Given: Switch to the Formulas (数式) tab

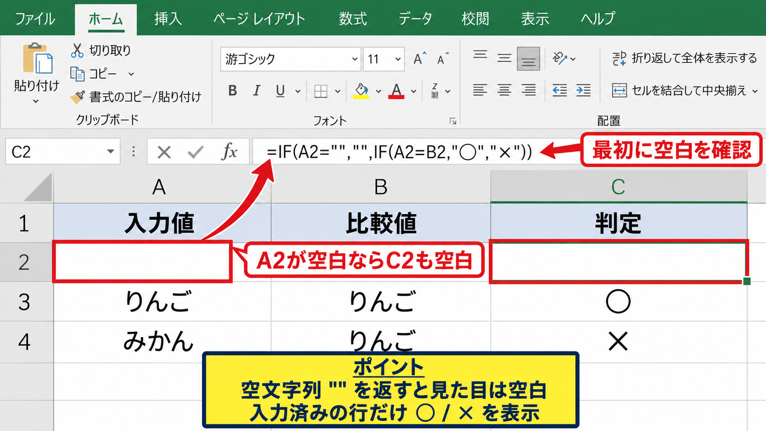Looking at the screenshot, I should click(x=353, y=19).
